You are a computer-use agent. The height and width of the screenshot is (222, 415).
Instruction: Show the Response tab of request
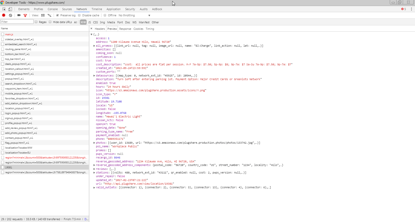point(125,29)
